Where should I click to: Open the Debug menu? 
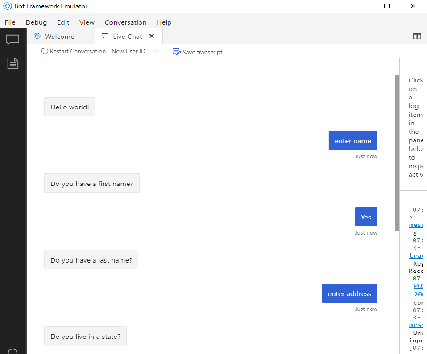(x=36, y=22)
